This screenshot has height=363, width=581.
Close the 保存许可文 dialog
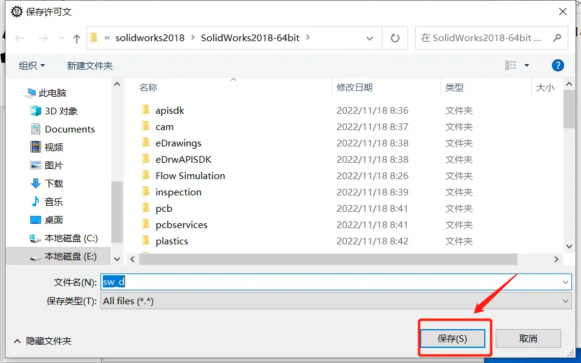click(x=562, y=11)
